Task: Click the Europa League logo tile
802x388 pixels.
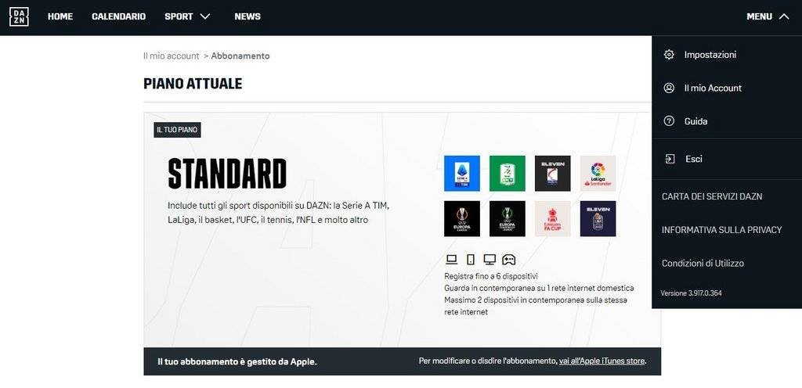Action: coord(462,218)
